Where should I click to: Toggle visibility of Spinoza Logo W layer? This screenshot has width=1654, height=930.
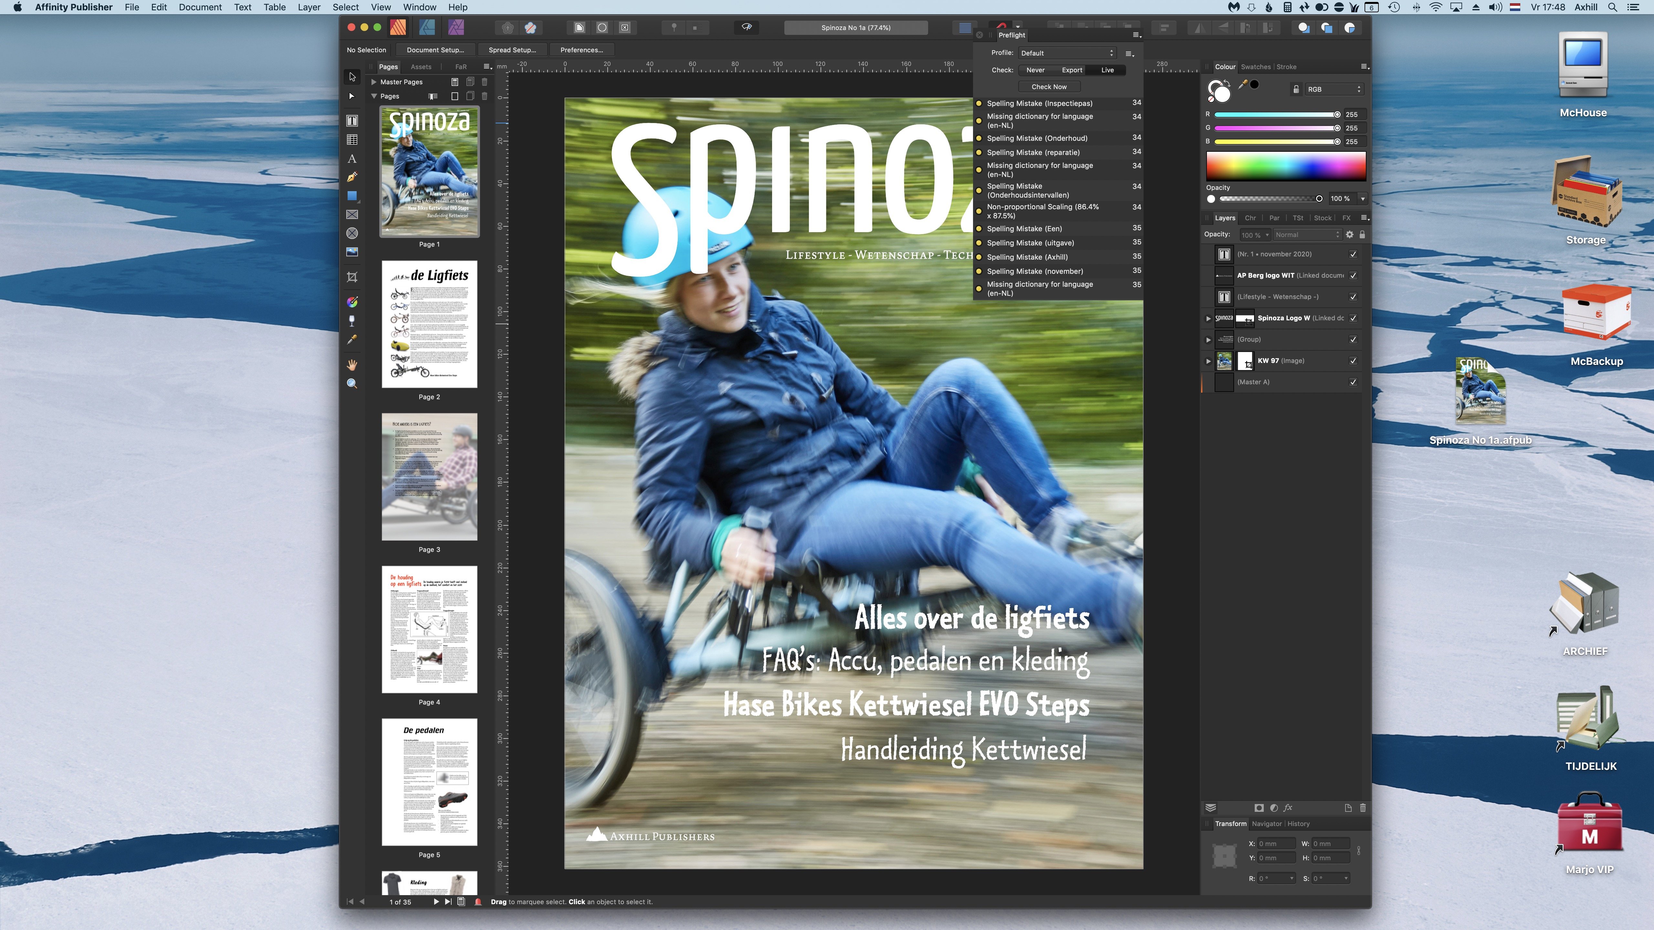[x=1354, y=318]
